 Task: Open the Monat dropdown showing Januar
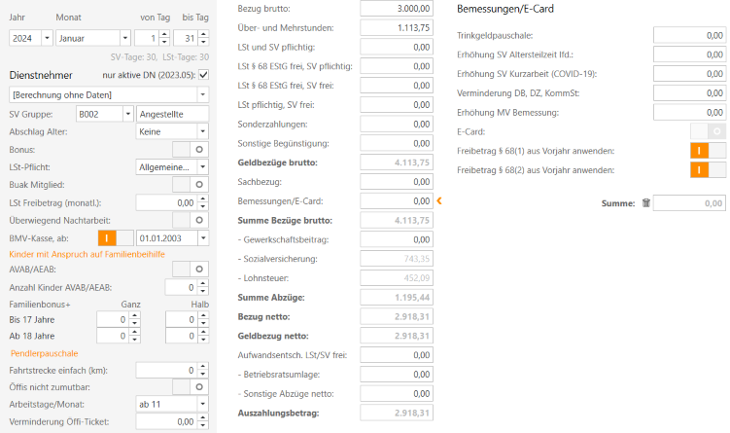point(125,38)
